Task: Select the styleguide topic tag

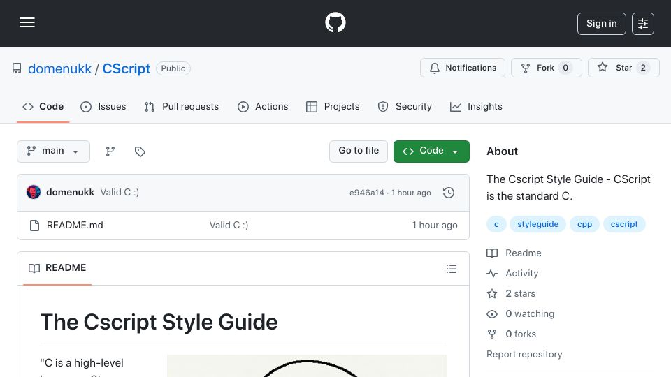Action: (x=537, y=224)
